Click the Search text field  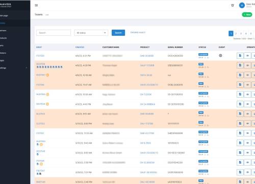pos(54,33)
